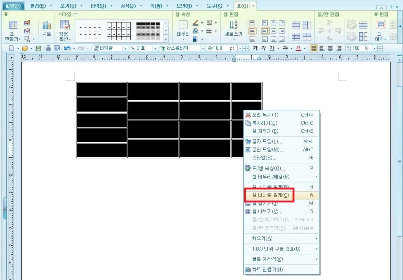
Task: Open the 도구(K) tools menu
Action: click(215, 6)
